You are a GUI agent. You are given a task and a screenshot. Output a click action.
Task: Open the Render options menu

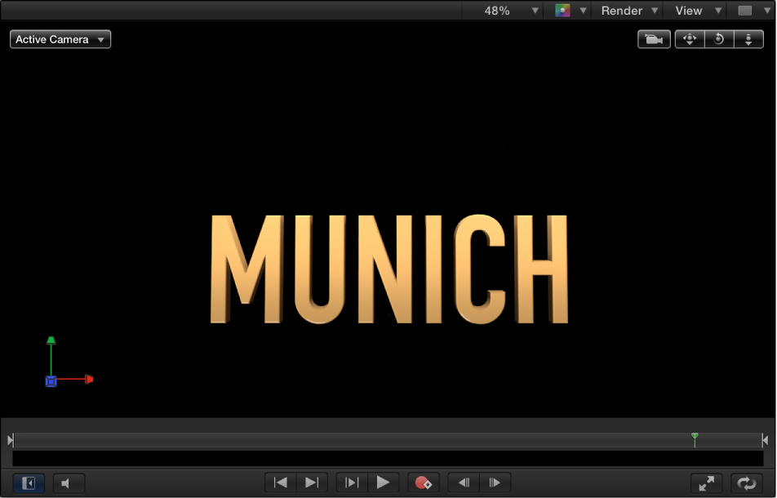tap(628, 11)
